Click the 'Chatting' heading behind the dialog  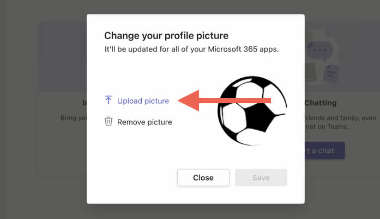point(321,103)
